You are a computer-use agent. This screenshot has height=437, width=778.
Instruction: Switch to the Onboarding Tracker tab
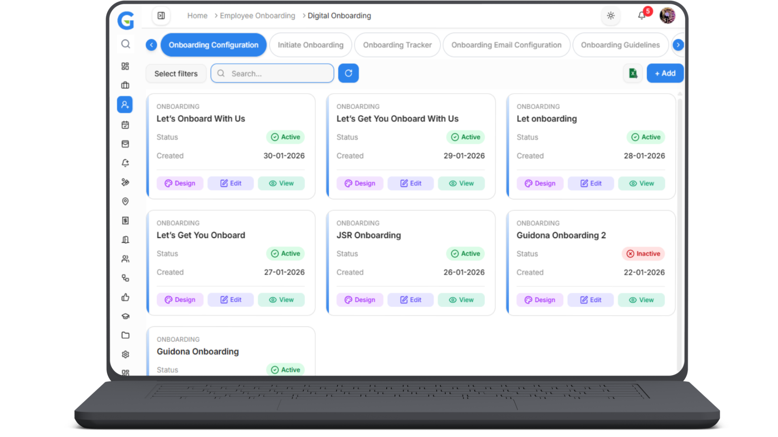(397, 45)
